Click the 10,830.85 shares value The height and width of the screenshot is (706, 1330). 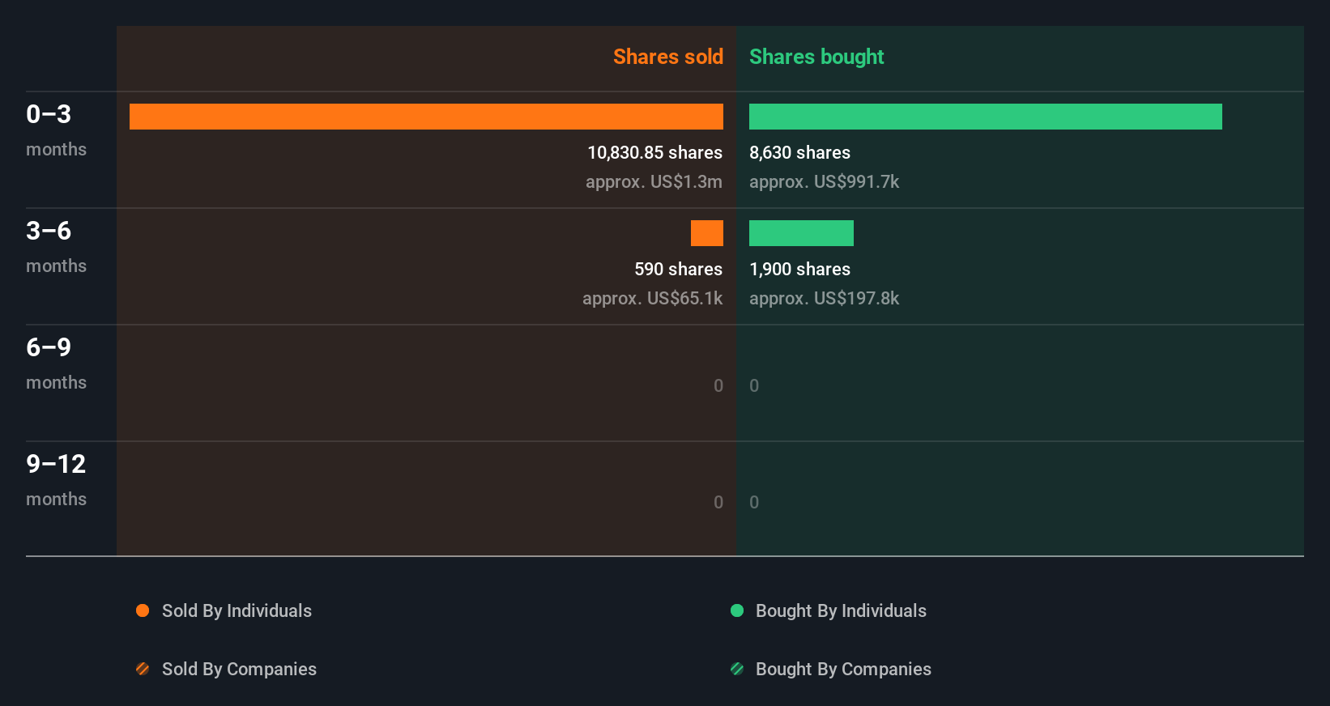654,153
